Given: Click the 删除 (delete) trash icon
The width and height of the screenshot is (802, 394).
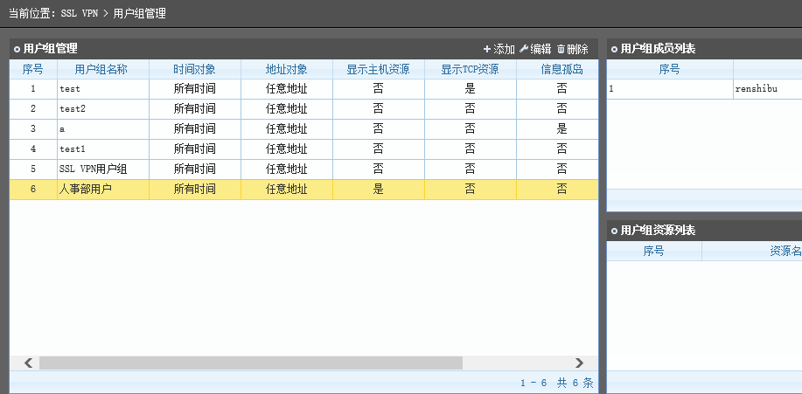Looking at the screenshot, I should pos(561,50).
